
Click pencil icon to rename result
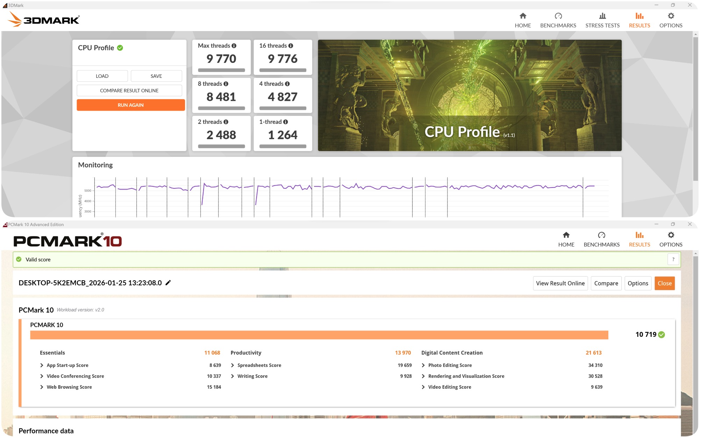168,283
